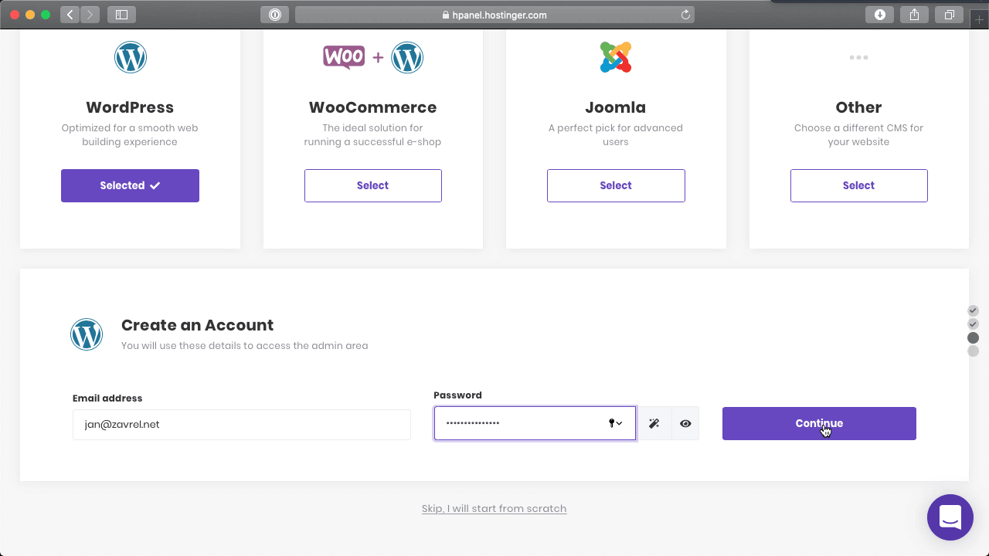
Task: Reload the page with the refresh icon
Action: click(x=685, y=15)
